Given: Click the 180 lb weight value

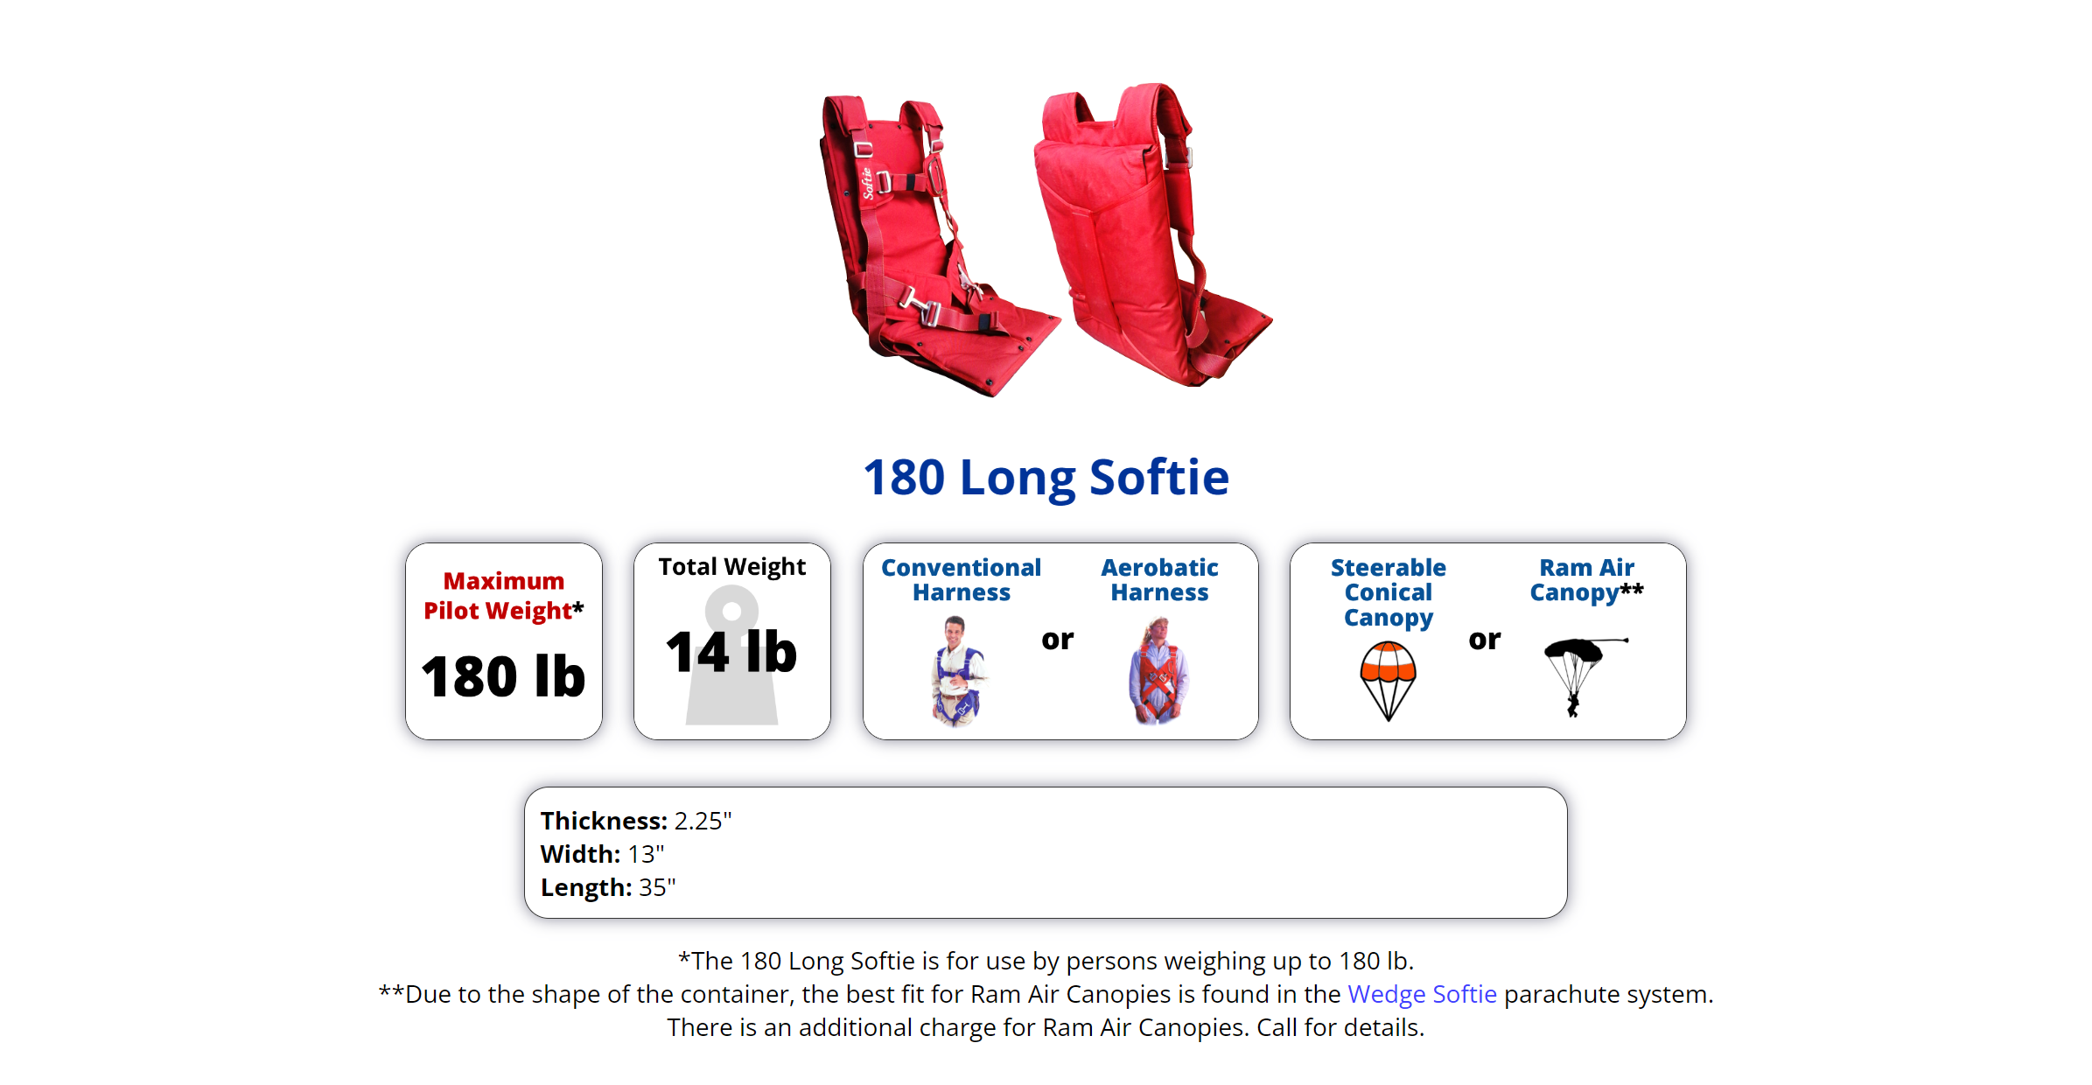Looking at the screenshot, I should [x=503, y=676].
